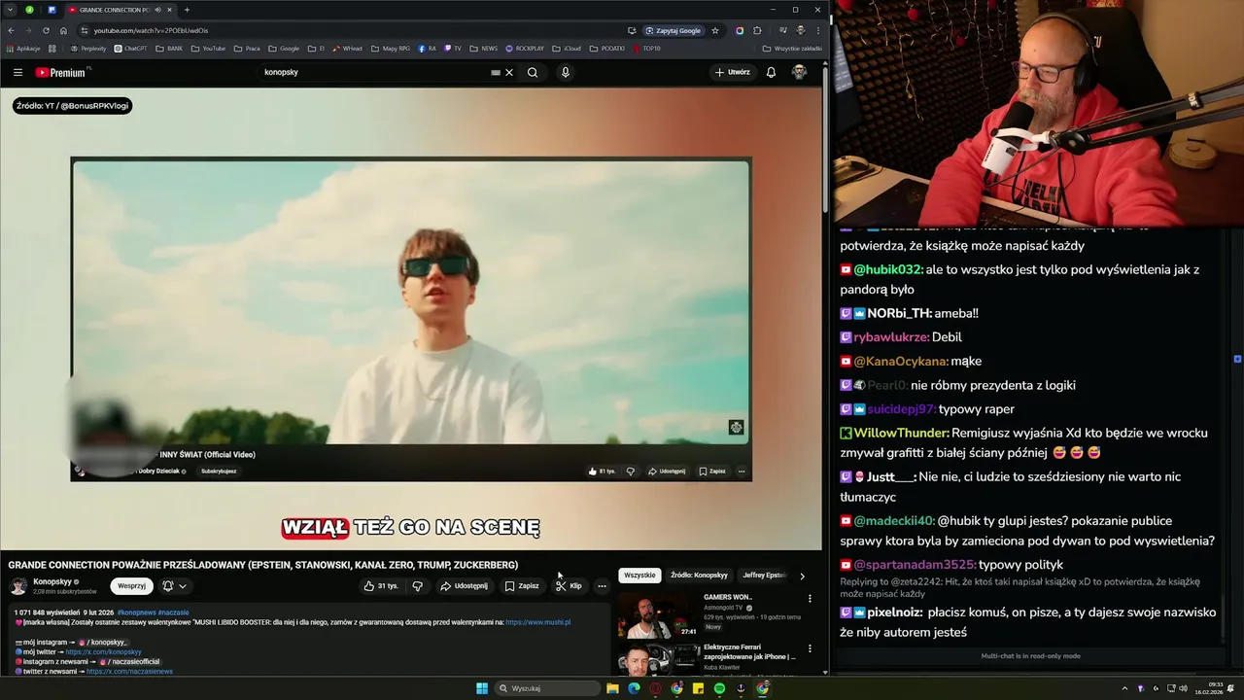Open Spotify from the taskbar

click(719, 688)
